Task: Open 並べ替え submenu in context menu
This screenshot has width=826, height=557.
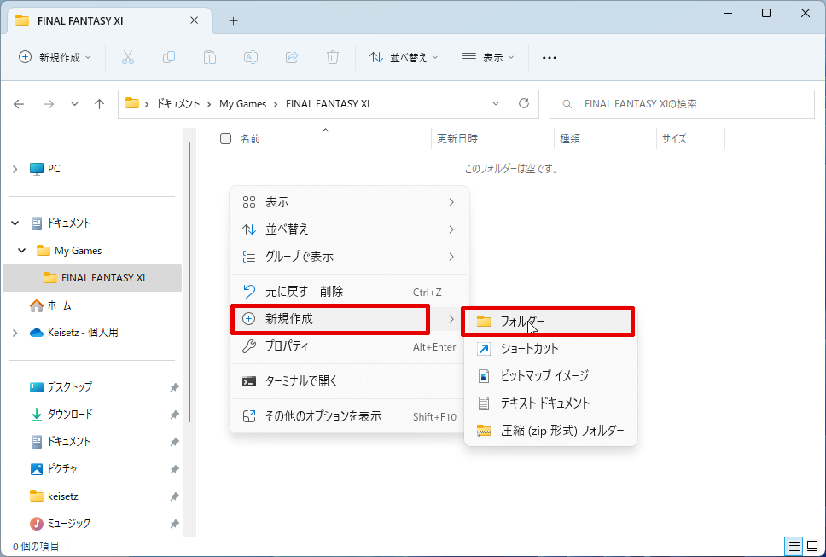Action: (349, 229)
